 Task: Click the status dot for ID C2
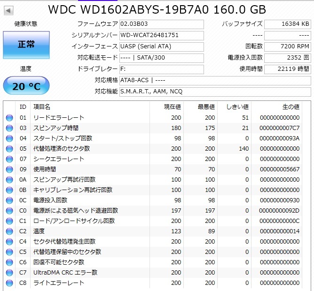coord(9,231)
